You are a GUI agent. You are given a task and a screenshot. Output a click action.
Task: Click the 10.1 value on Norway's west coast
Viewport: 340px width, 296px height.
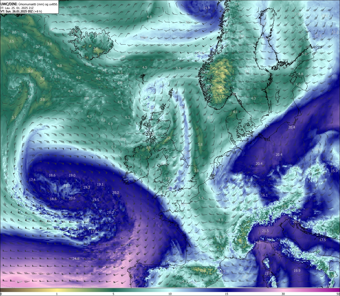point(209,87)
